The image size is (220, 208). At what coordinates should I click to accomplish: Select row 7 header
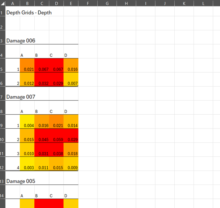(x=2, y=93)
